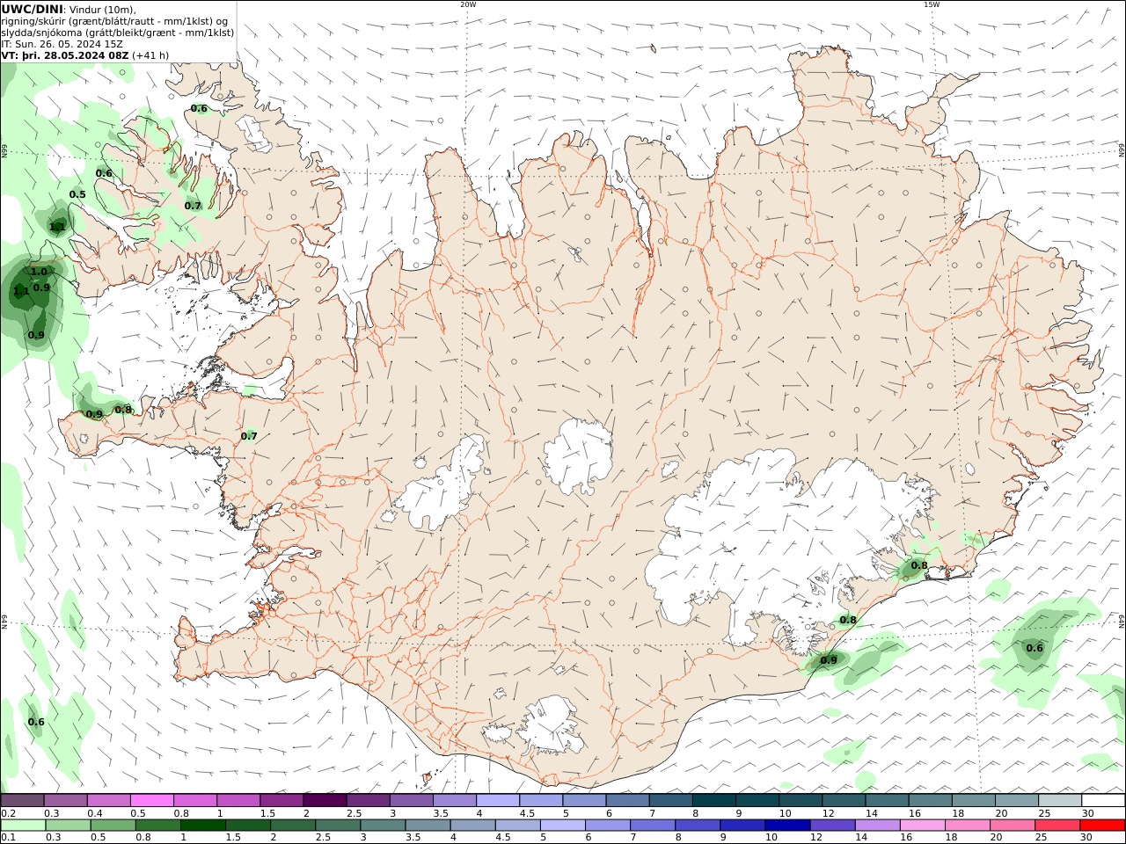
Task: Click the UWC/DINI title text
Action: pyautogui.click(x=32, y=9)
